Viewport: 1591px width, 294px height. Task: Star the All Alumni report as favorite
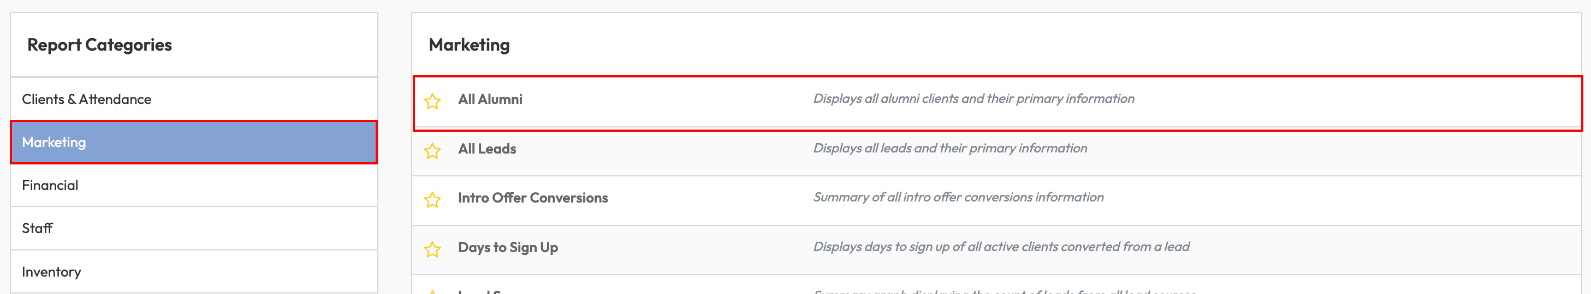432,101
